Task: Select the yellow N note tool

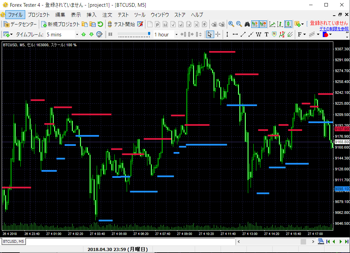Action: click(x=274, y=35)
